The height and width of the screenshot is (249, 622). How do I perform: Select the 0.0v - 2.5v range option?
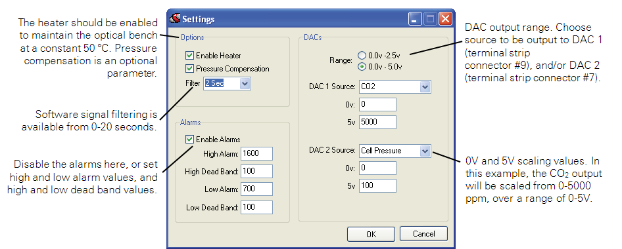click(362, 55)
